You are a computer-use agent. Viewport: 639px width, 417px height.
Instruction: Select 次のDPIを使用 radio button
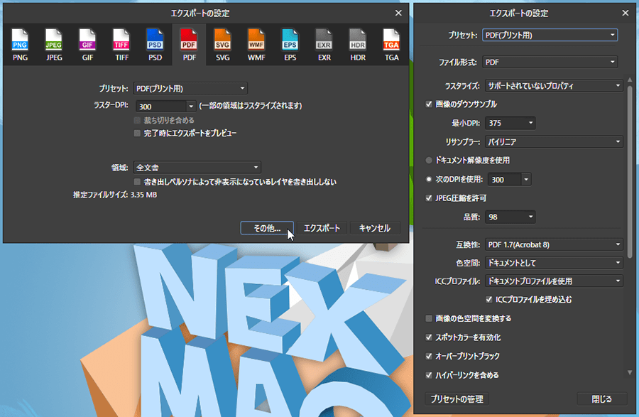click(x=429, y=179)
